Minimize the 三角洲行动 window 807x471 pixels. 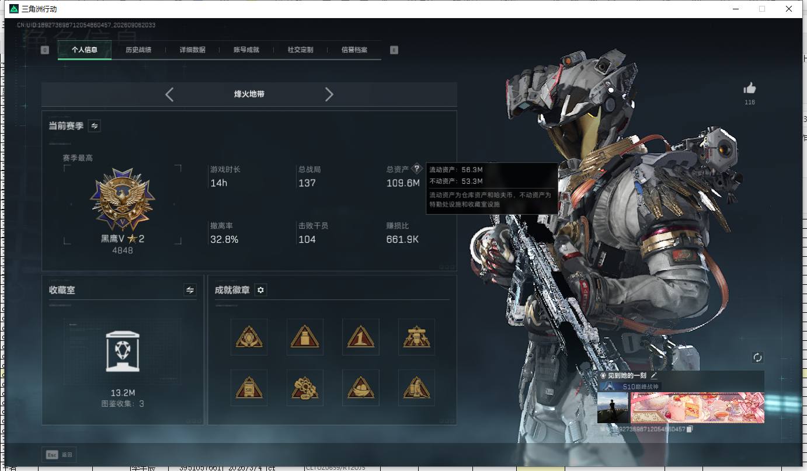point(735,9)
